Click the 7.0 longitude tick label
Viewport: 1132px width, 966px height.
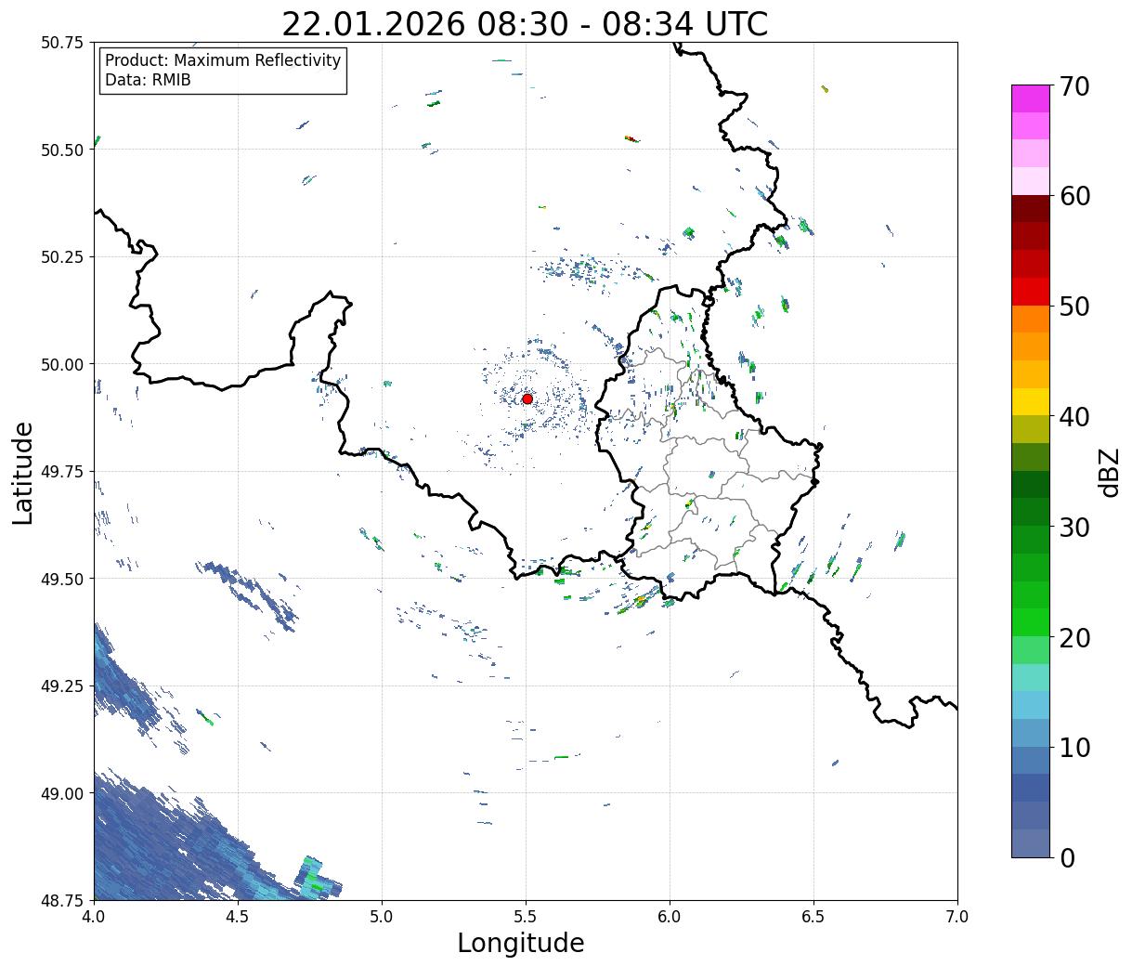[957, 917]
